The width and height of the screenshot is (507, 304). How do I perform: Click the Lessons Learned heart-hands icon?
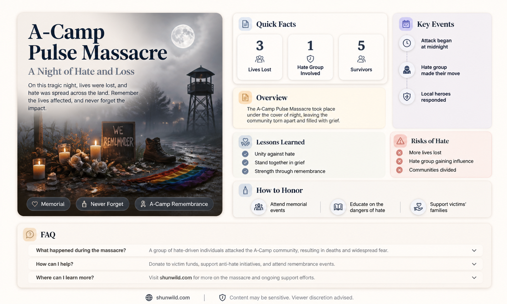[245, 142]
